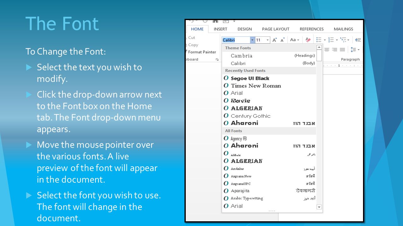Open the MAILINGS ribbon tab
Screen dimensions: 403x226
pyautogui.click(x=343, y=29)
